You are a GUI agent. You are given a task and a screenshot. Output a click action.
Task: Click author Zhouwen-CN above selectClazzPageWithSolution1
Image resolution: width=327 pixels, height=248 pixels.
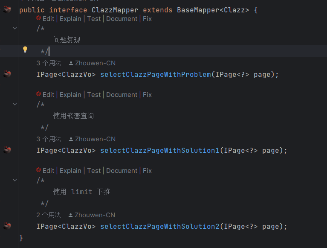(92, 139)
